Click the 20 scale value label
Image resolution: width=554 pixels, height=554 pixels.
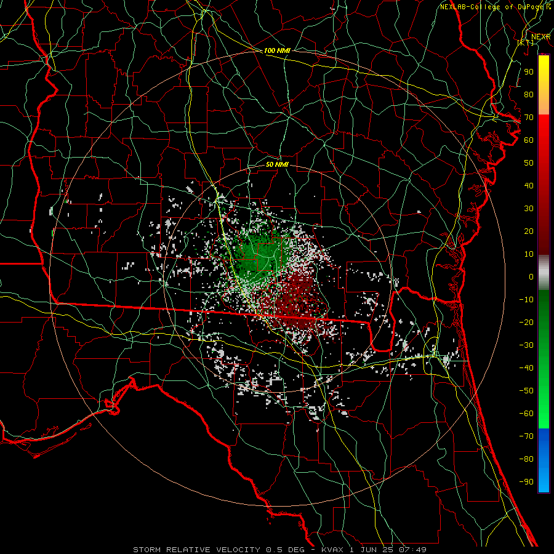click(x=529, y=231)
